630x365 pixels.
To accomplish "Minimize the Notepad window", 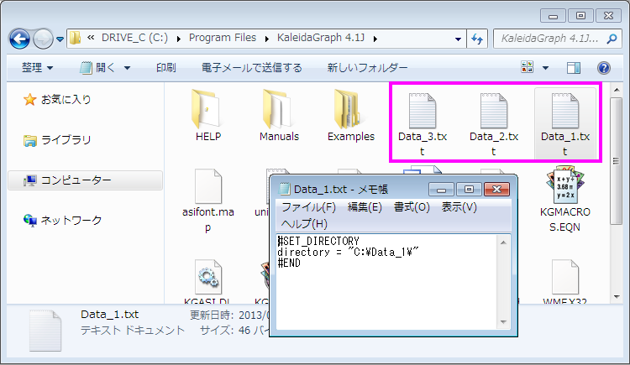I will [441, 189].
